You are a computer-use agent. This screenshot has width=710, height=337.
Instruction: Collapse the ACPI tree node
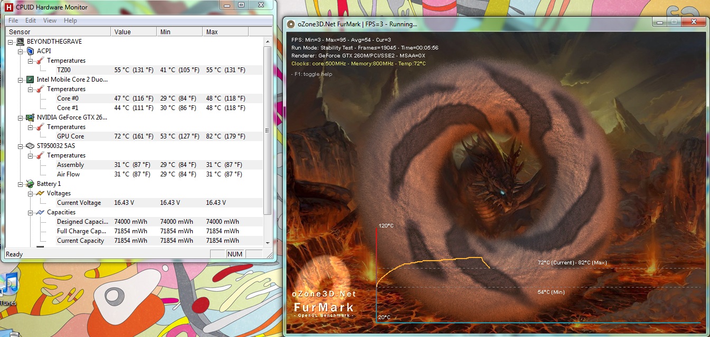pyautogui.click(x=21, y=51)
